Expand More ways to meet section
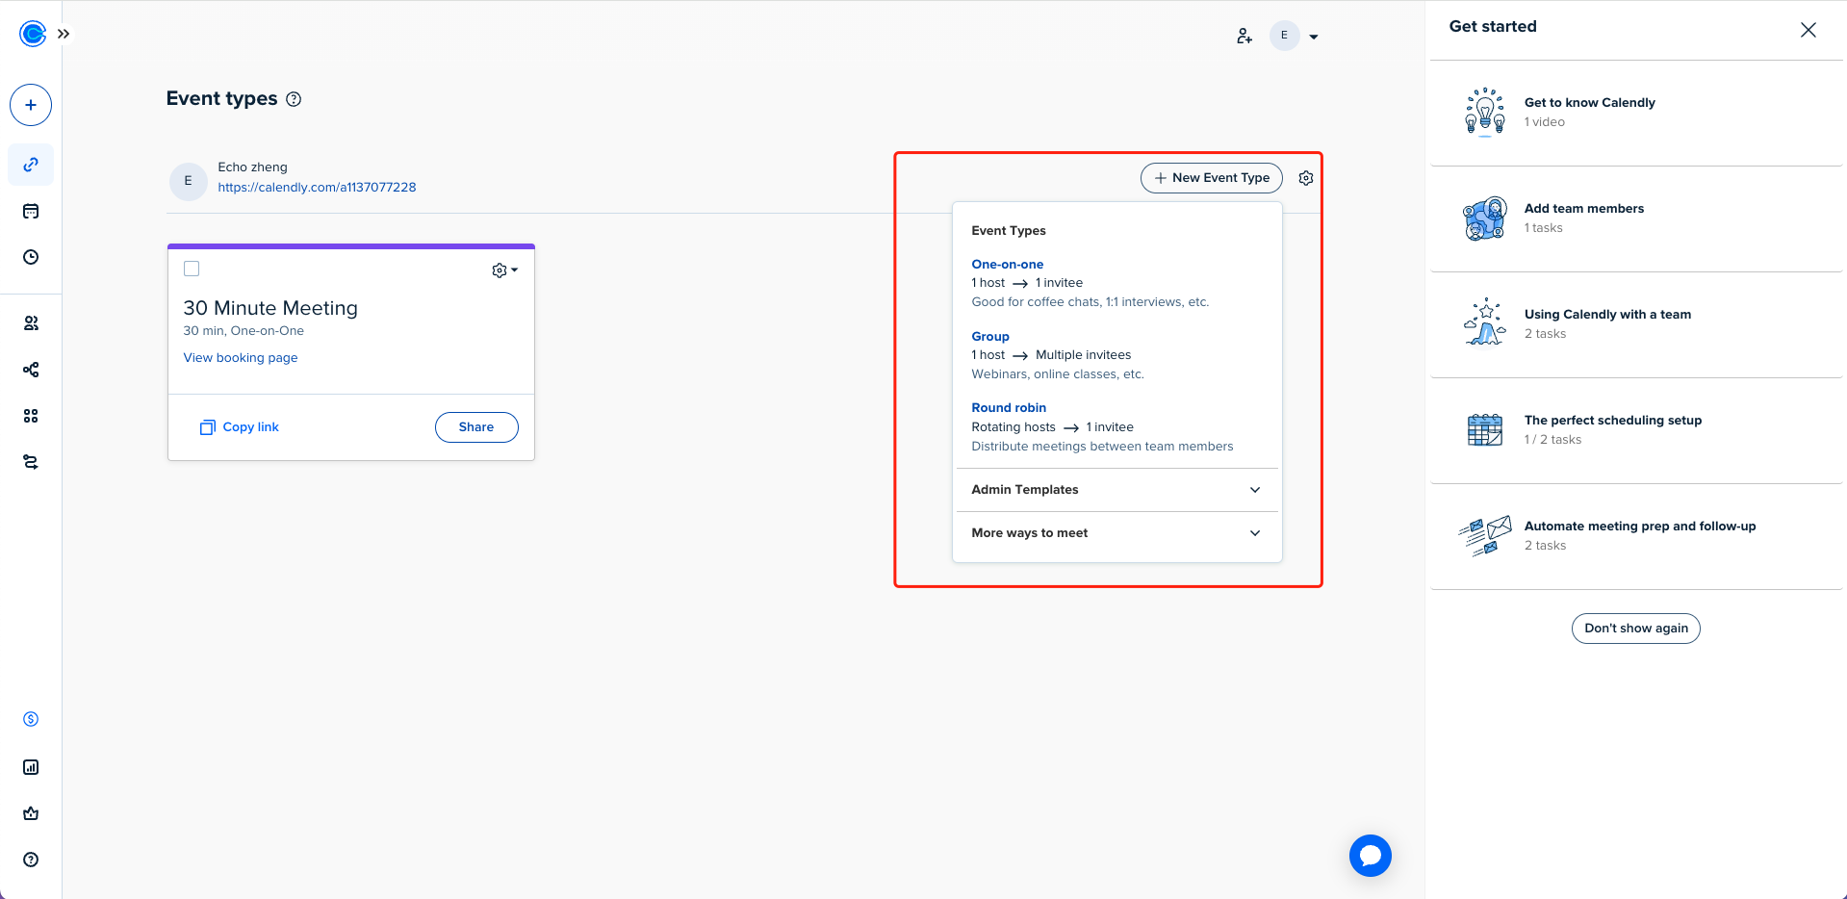 [x=1117, y=533]
